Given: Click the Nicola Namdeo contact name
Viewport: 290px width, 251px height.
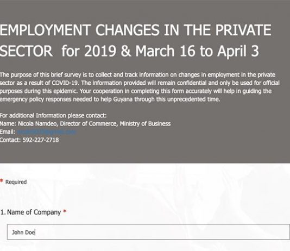Looking at the screenshot, I should [x=37, y=123].
